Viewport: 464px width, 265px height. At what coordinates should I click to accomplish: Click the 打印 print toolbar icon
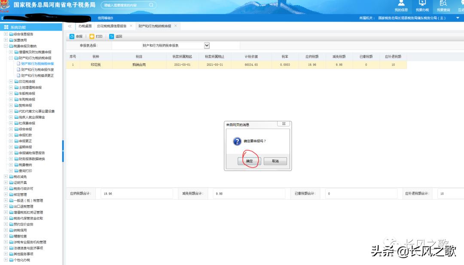coord(92,37)
